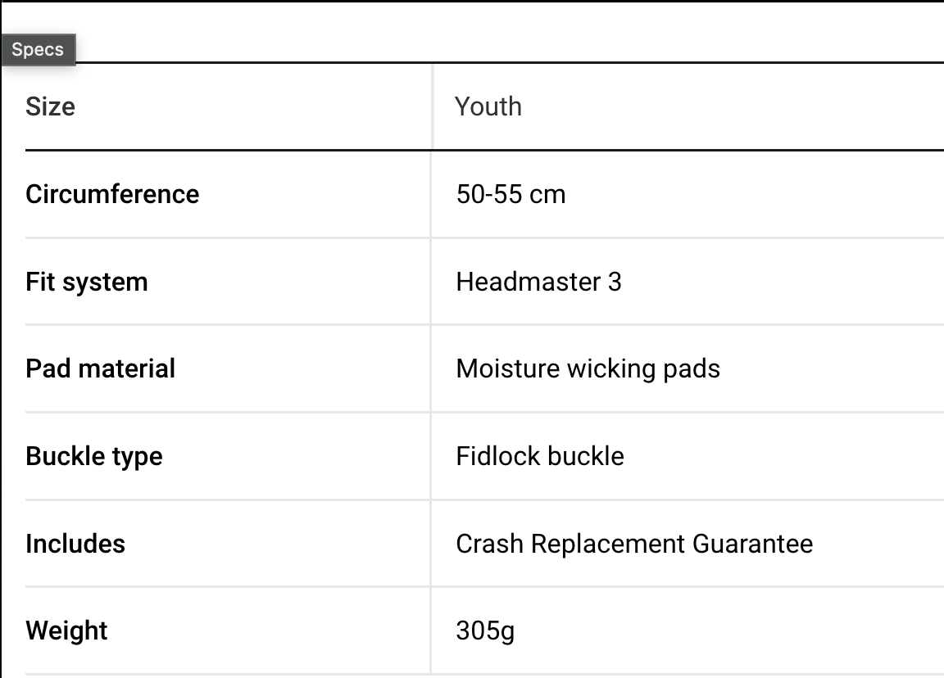Select the Includes row label
The height and width of the screenshot is (678, 944).
point(75,544)
